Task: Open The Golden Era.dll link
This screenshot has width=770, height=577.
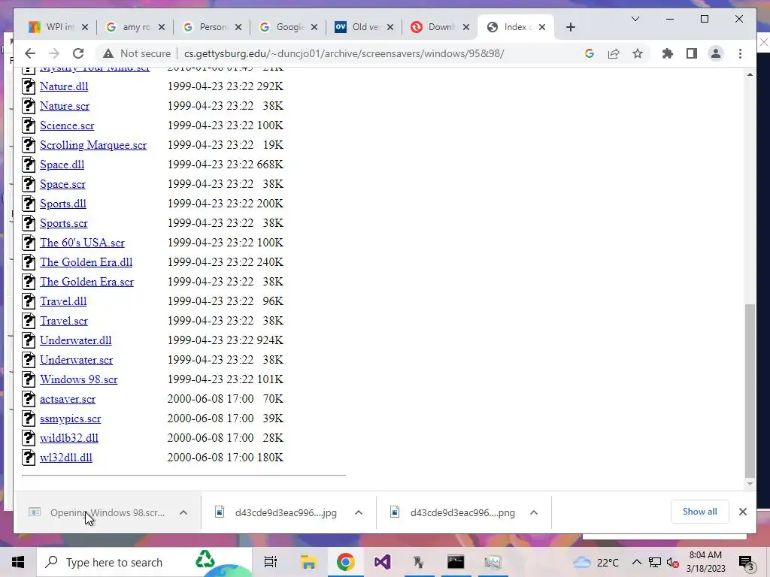Action: pyautogui.click(x=86, y=262)
